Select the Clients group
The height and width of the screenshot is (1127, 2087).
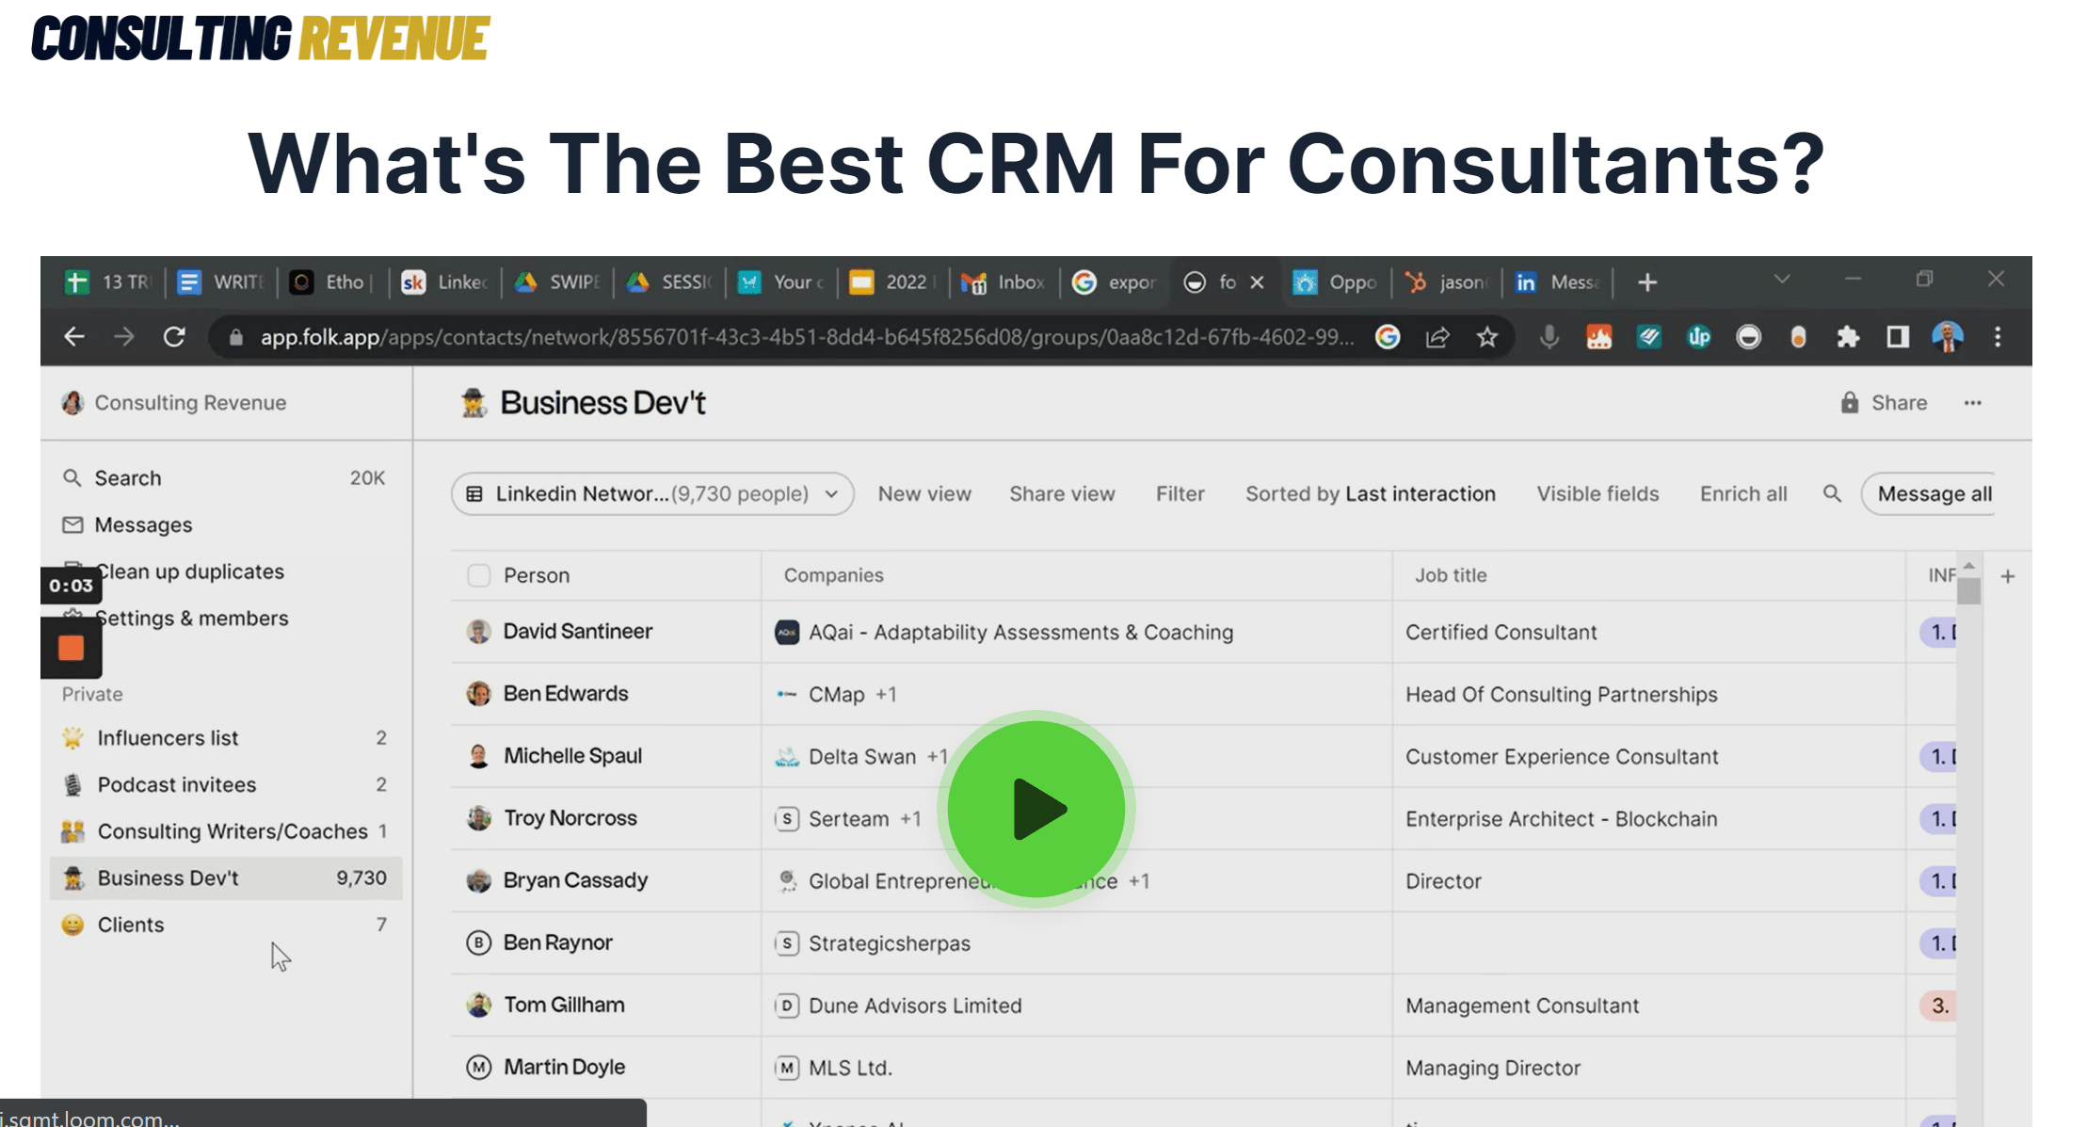(224, 925)
